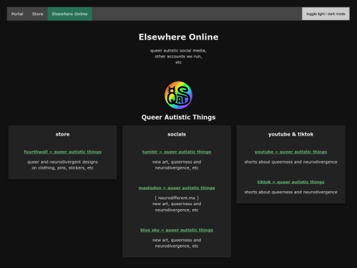Open the Portal nav item
This screenshot has height=268, width=357.
(17, 14)
